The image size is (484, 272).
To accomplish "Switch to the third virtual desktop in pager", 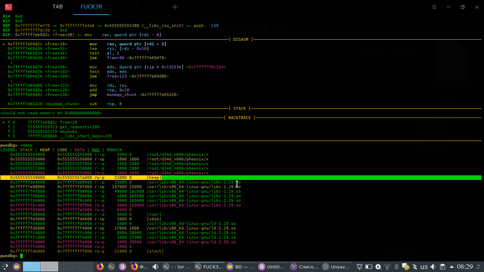I will click(x=67, y=267).
